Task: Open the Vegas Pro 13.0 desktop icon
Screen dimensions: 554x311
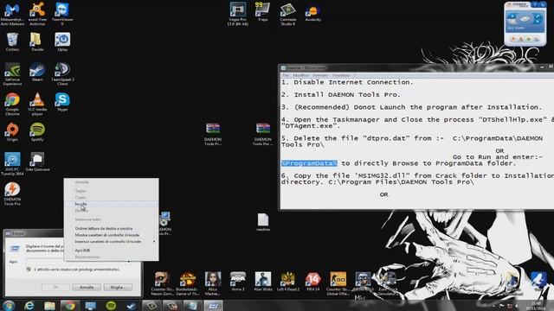Action: click(238, 14)
